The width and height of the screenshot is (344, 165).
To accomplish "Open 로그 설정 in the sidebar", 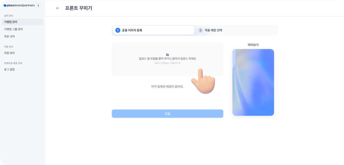I will click(22, 69).
